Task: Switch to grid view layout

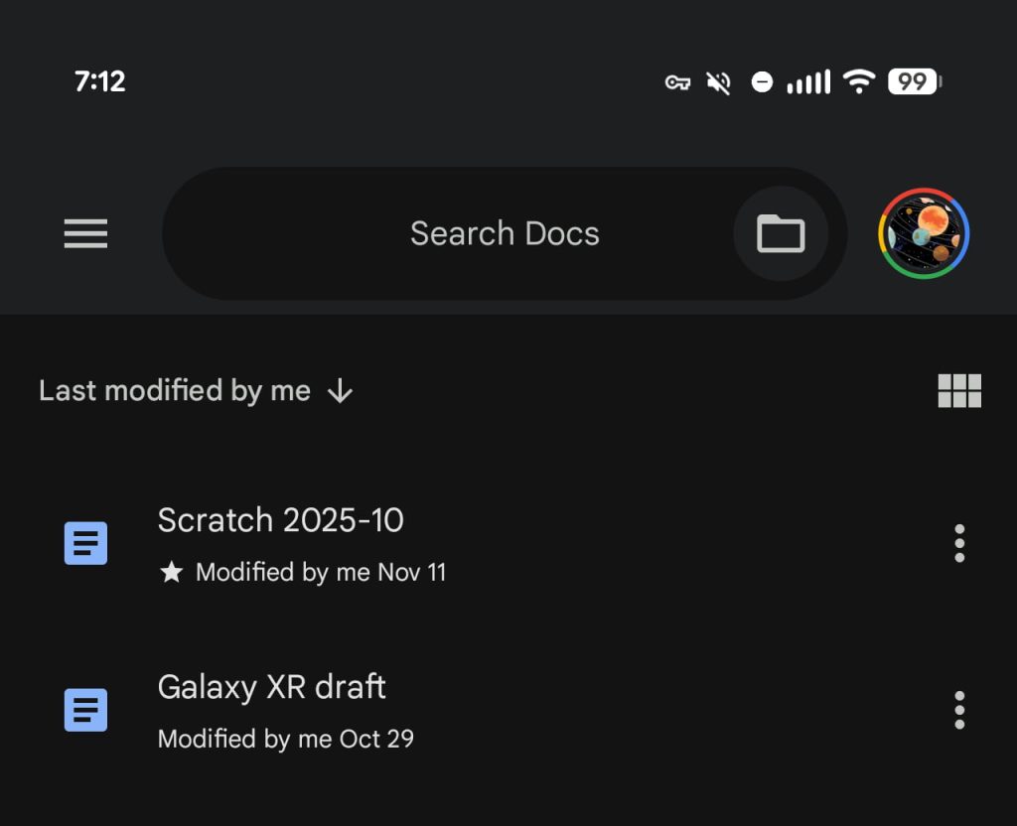Action: pos(959,390)
